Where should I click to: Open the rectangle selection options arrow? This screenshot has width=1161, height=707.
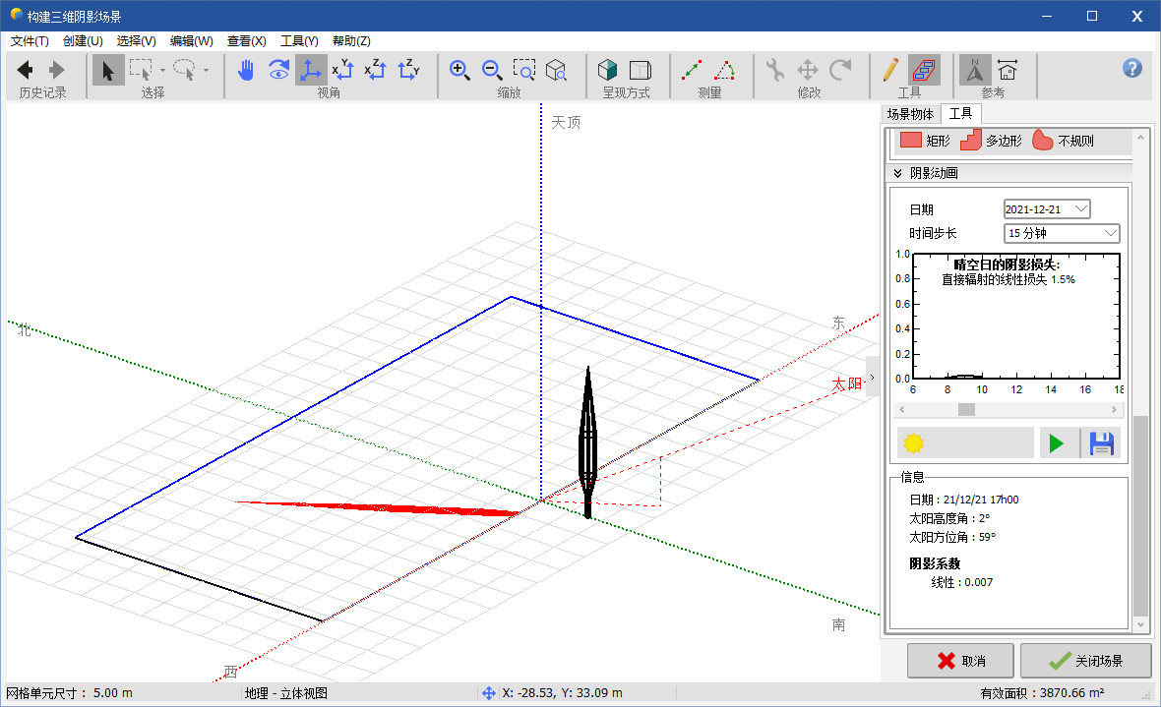pyautogui.click(x=162, y=71)
